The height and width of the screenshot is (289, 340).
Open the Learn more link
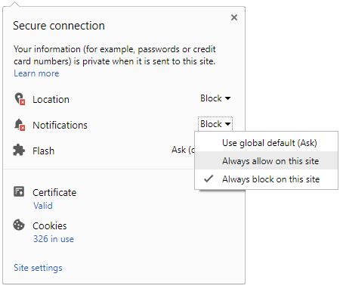36,73
